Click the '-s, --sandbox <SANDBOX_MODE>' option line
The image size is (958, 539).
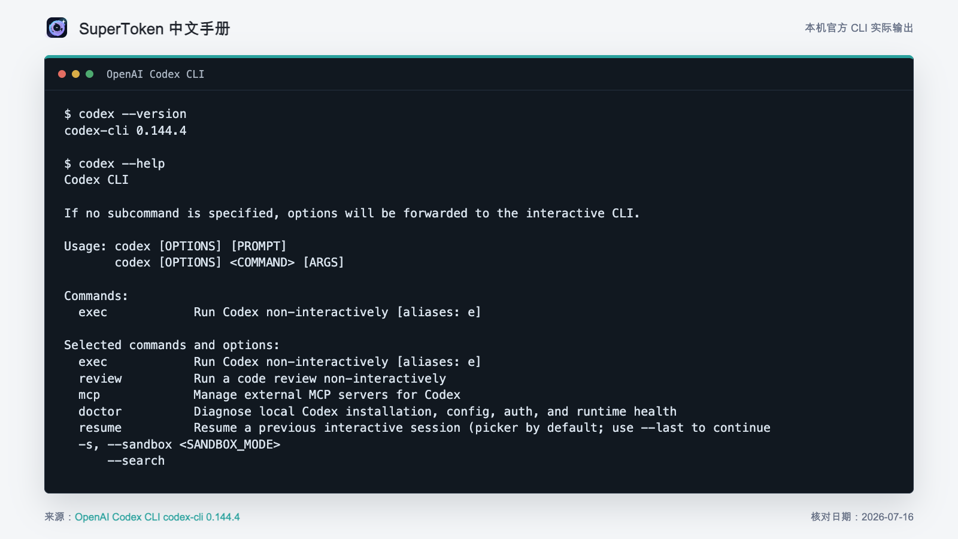click(x=180, y=444)
